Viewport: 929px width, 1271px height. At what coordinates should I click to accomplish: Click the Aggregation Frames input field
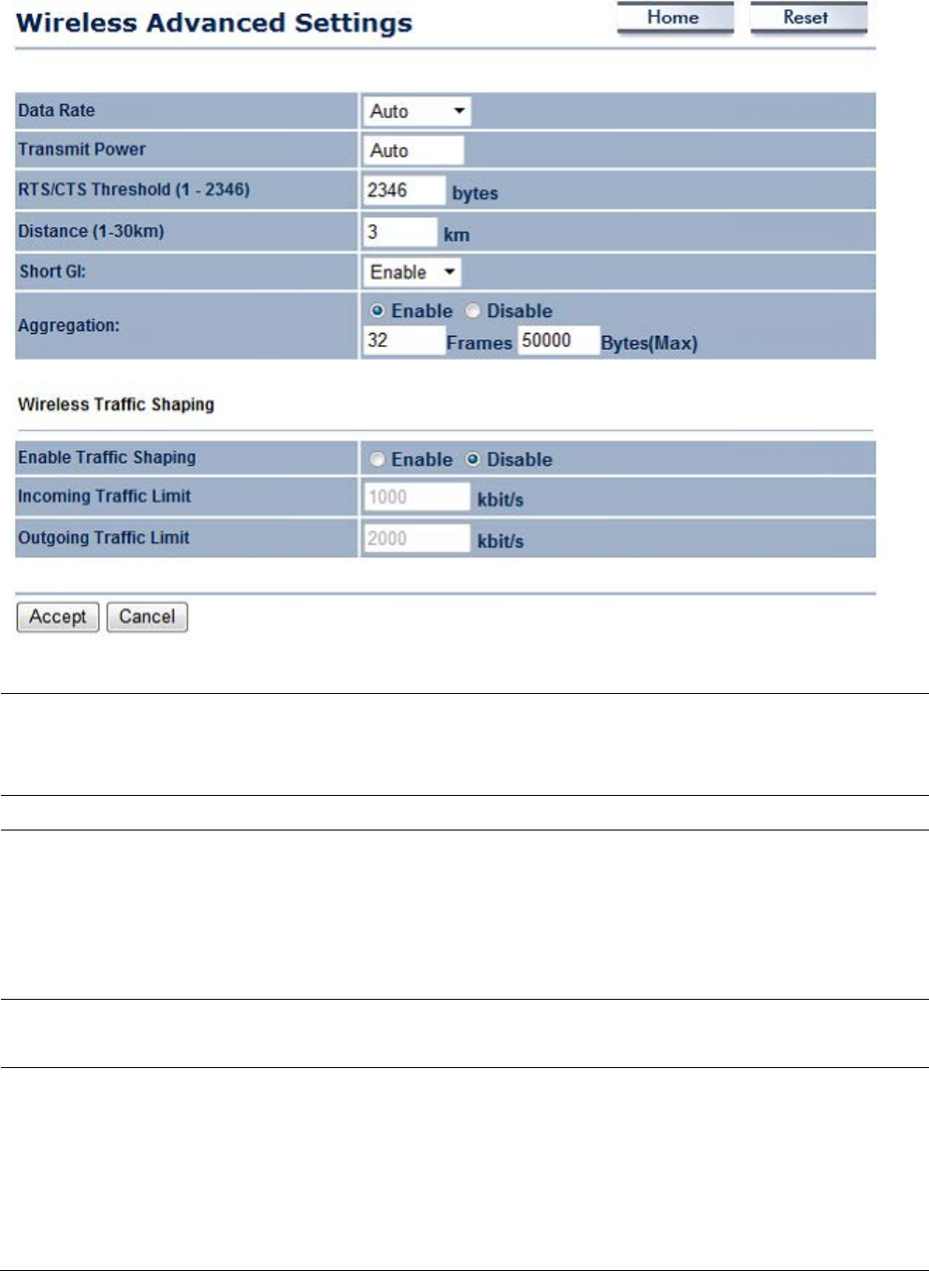[404, 340]
